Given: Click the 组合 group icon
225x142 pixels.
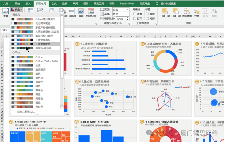Looking at the screenshot, I should pyautogui.click(x=205, y=11).
